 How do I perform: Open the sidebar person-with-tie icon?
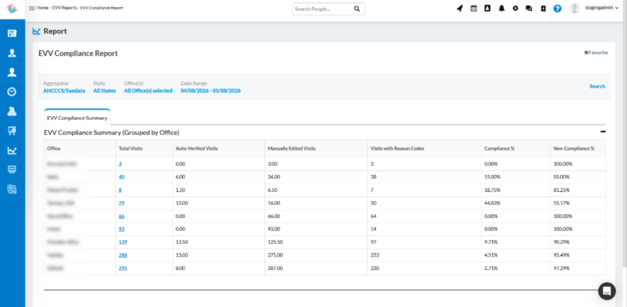(12, 53)
